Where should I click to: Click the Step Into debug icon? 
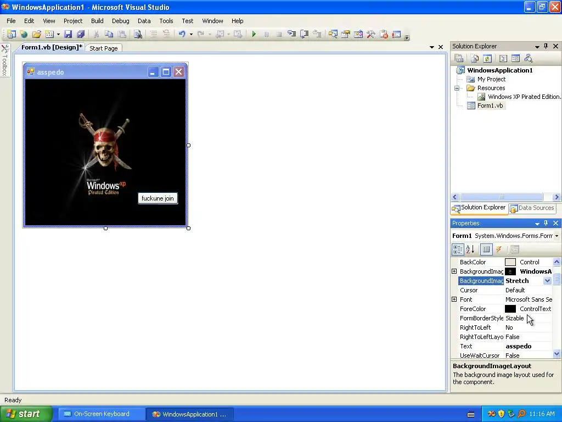(x=292, y=34)
